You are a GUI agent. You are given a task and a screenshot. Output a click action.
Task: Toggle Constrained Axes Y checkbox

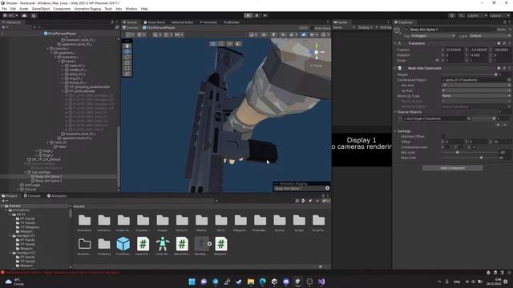pos(461,147)
